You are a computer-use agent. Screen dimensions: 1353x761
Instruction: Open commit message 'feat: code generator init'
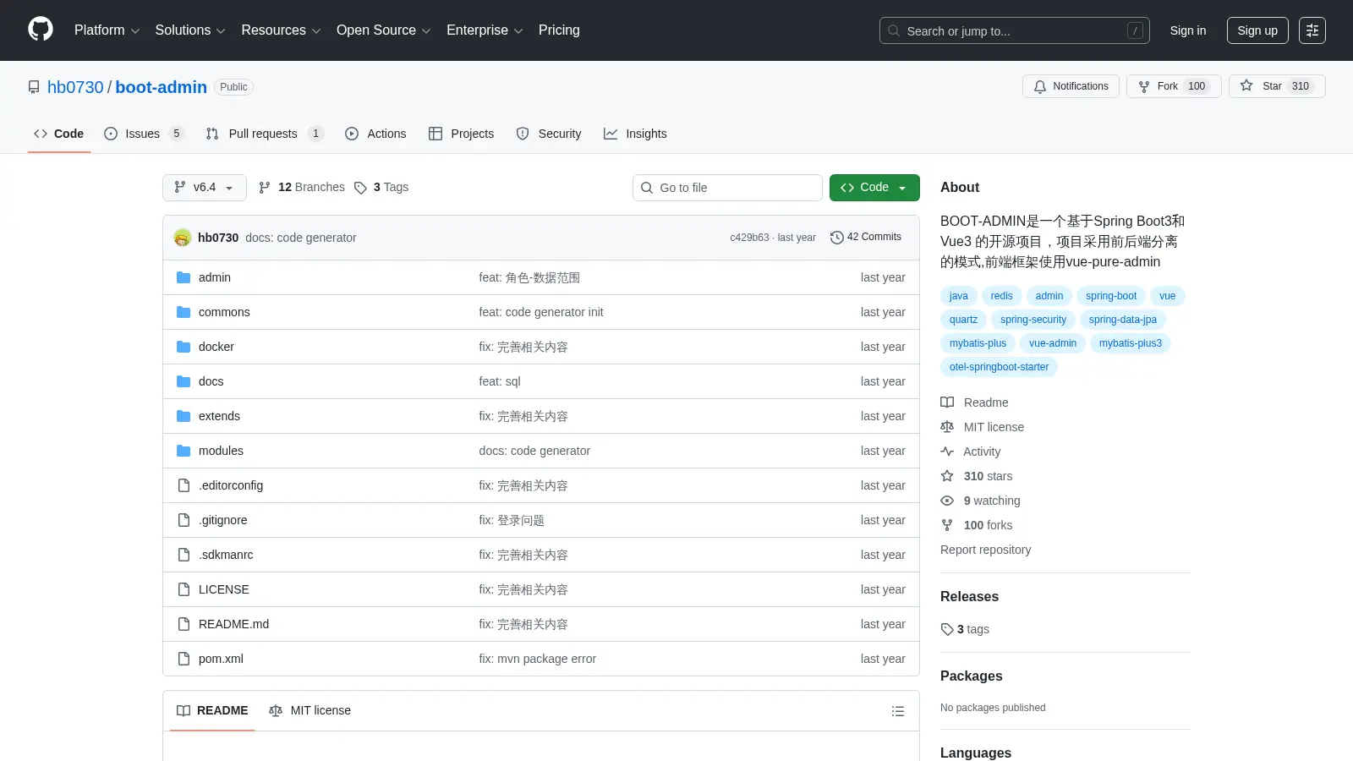[541, 312]
